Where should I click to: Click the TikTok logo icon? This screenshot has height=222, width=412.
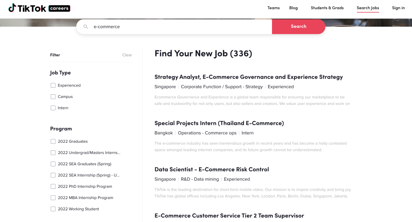click(12, 8)
